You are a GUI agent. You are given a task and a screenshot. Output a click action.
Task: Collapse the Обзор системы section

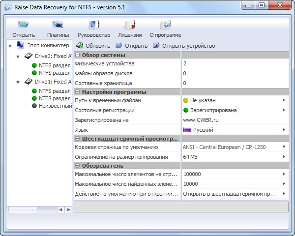point(78,55)
